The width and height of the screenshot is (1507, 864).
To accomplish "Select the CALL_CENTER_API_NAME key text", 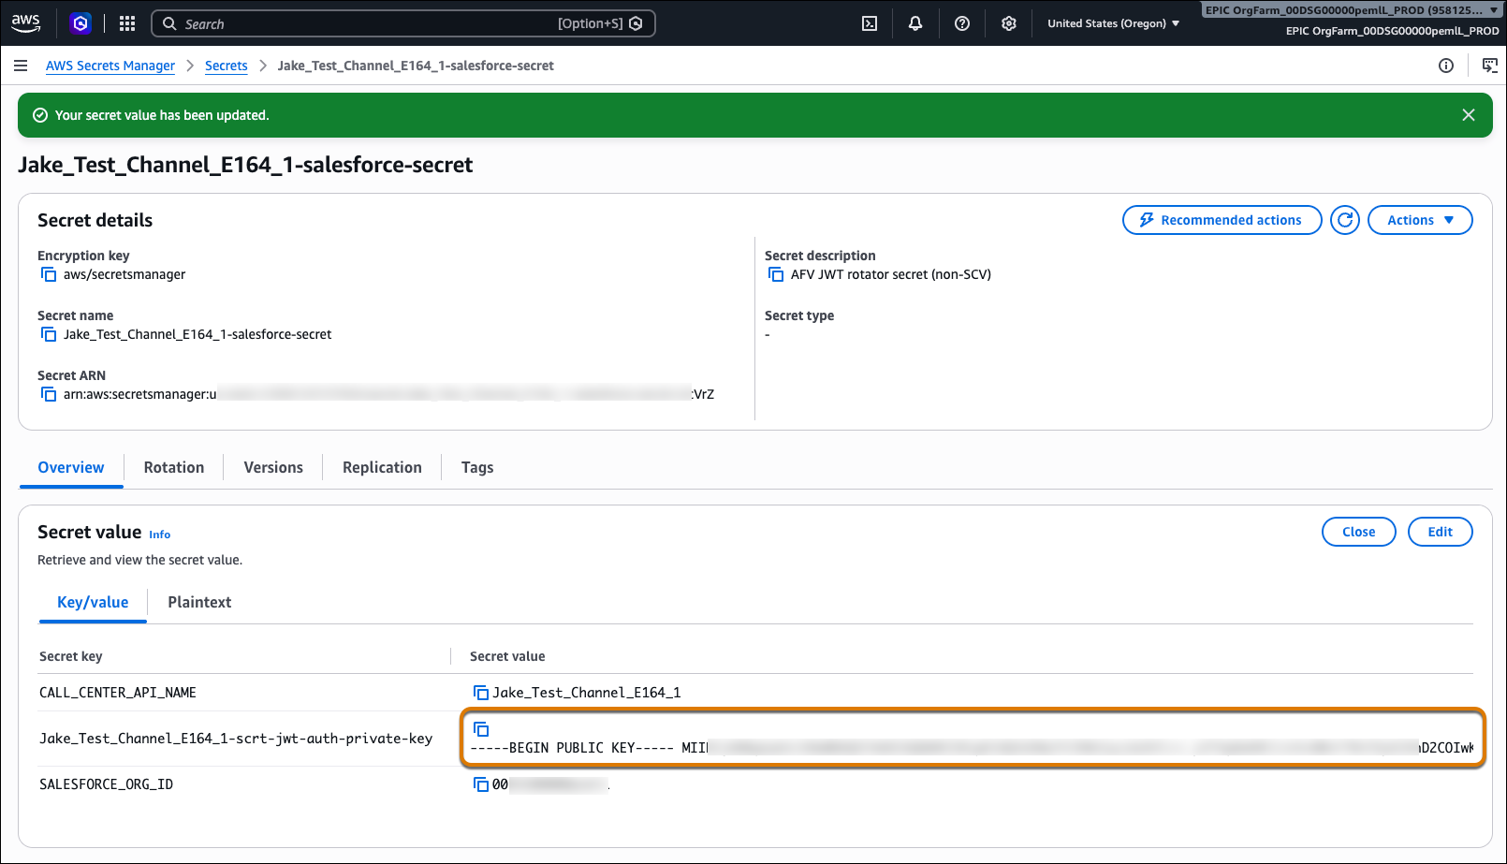I will click(x=118, y=693).
